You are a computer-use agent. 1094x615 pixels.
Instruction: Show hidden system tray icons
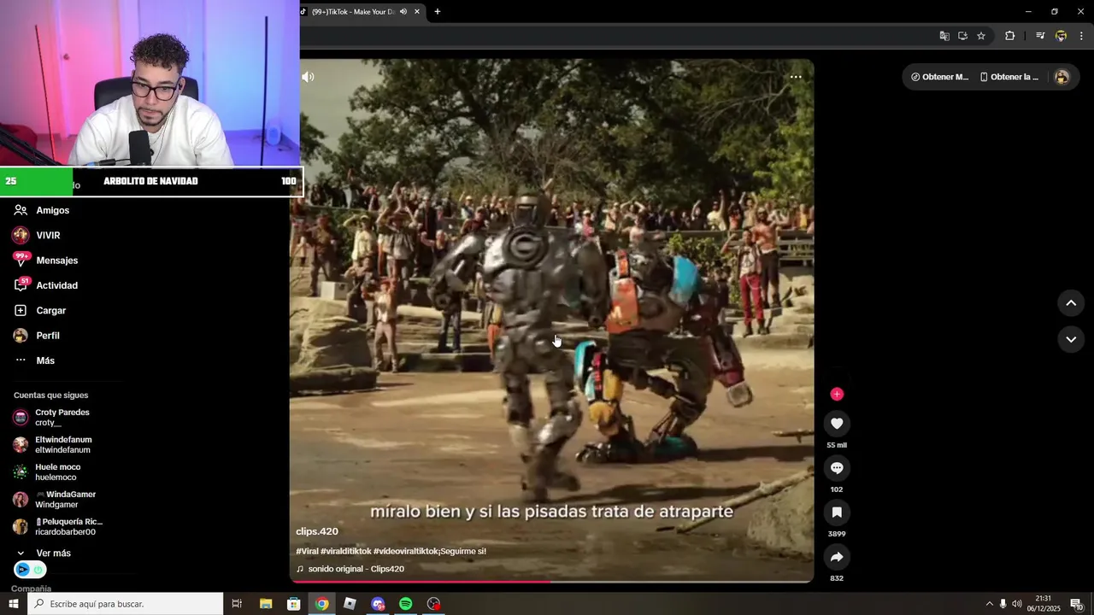click(989, 604)
